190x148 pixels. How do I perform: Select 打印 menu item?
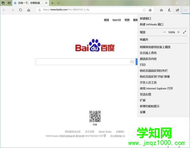[x=142, y=65]
